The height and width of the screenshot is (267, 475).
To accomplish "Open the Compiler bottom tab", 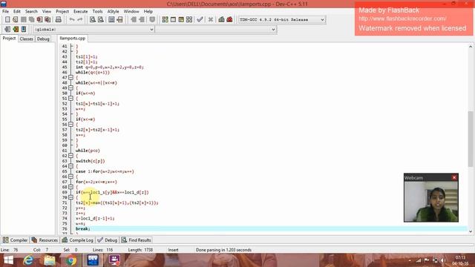I will pos(15,240).
